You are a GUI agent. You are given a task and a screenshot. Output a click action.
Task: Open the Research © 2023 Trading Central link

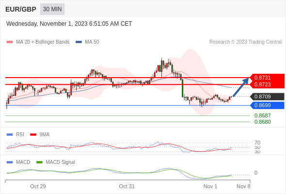(245, 42)
